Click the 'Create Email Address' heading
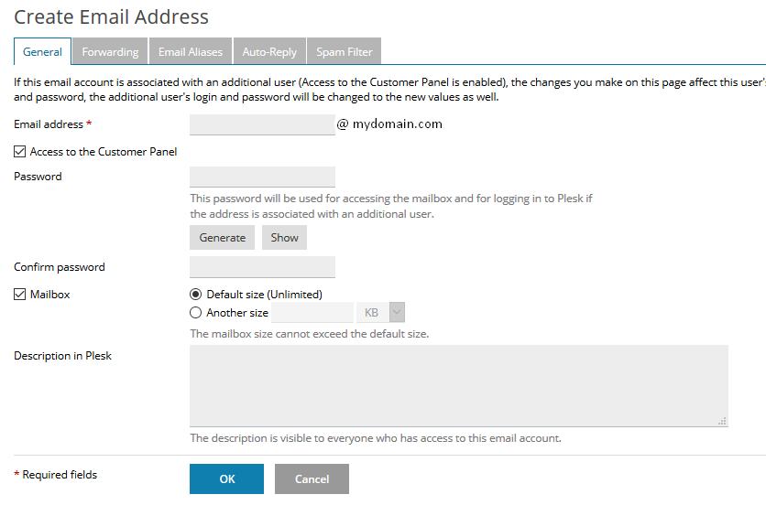Image resolution: width=766 pixels, height=516 pixels. 112,17
